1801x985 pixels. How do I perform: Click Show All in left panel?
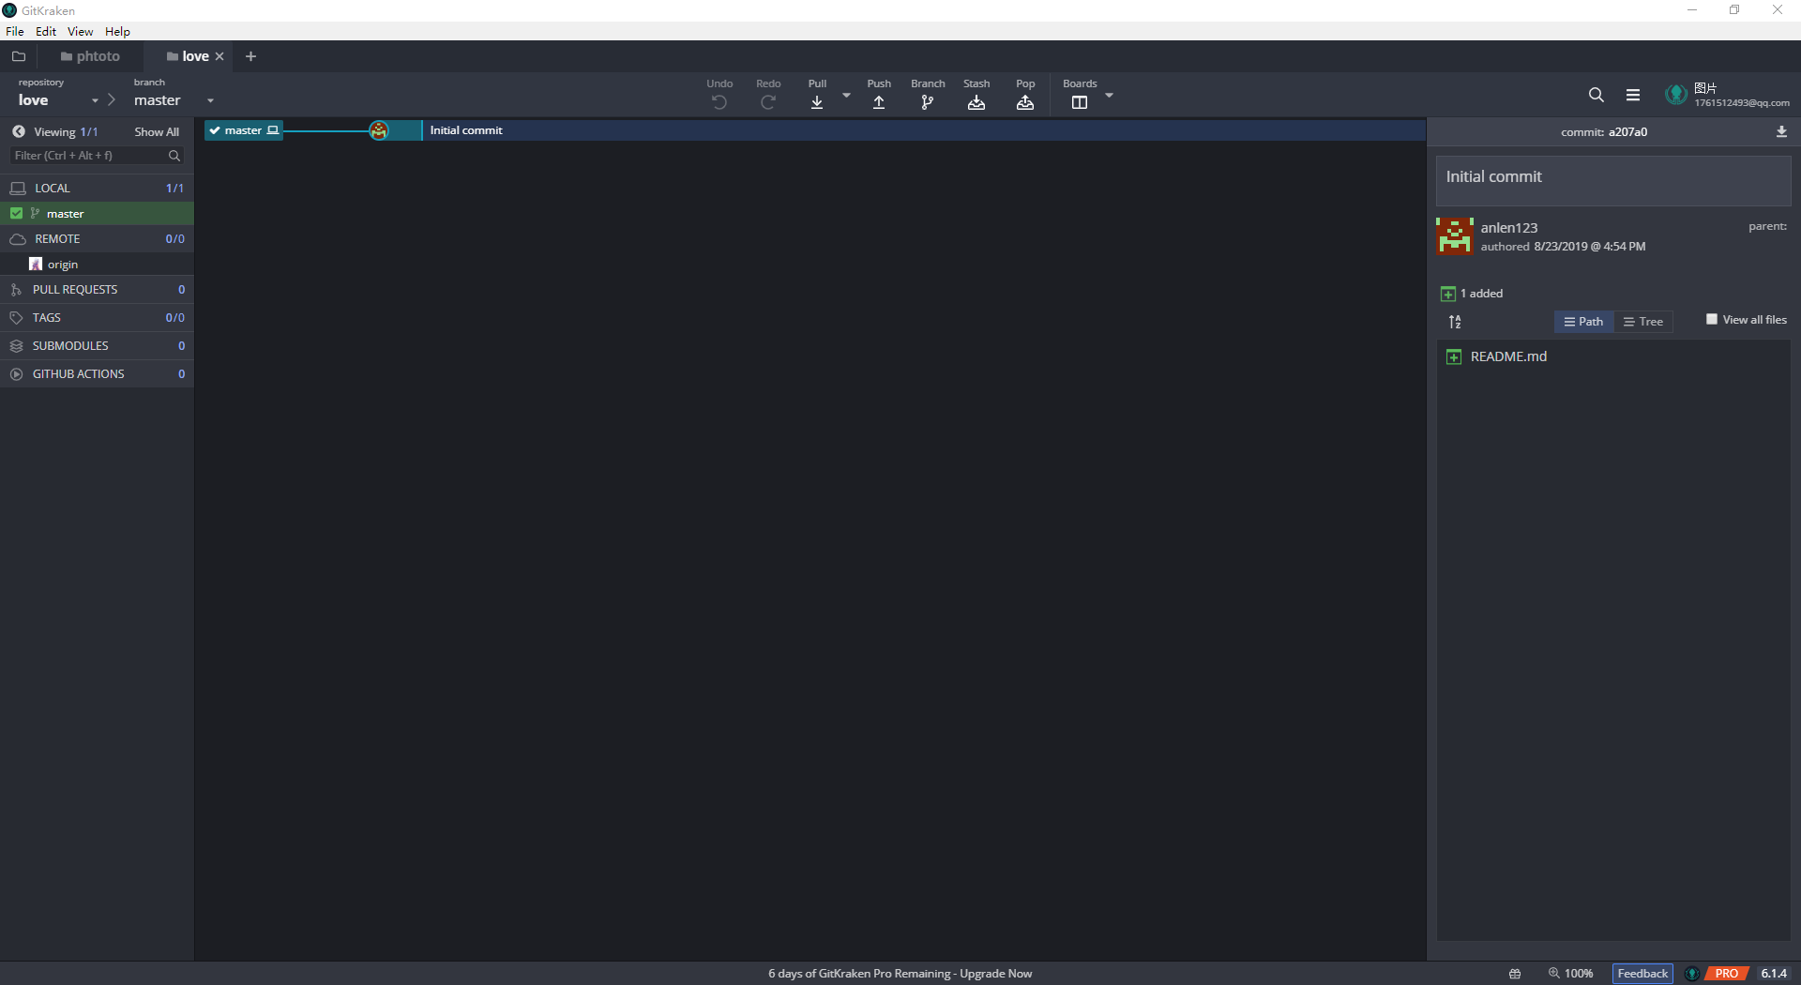coord(156,132)
